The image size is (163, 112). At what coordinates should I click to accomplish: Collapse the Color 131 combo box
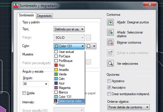69,46
